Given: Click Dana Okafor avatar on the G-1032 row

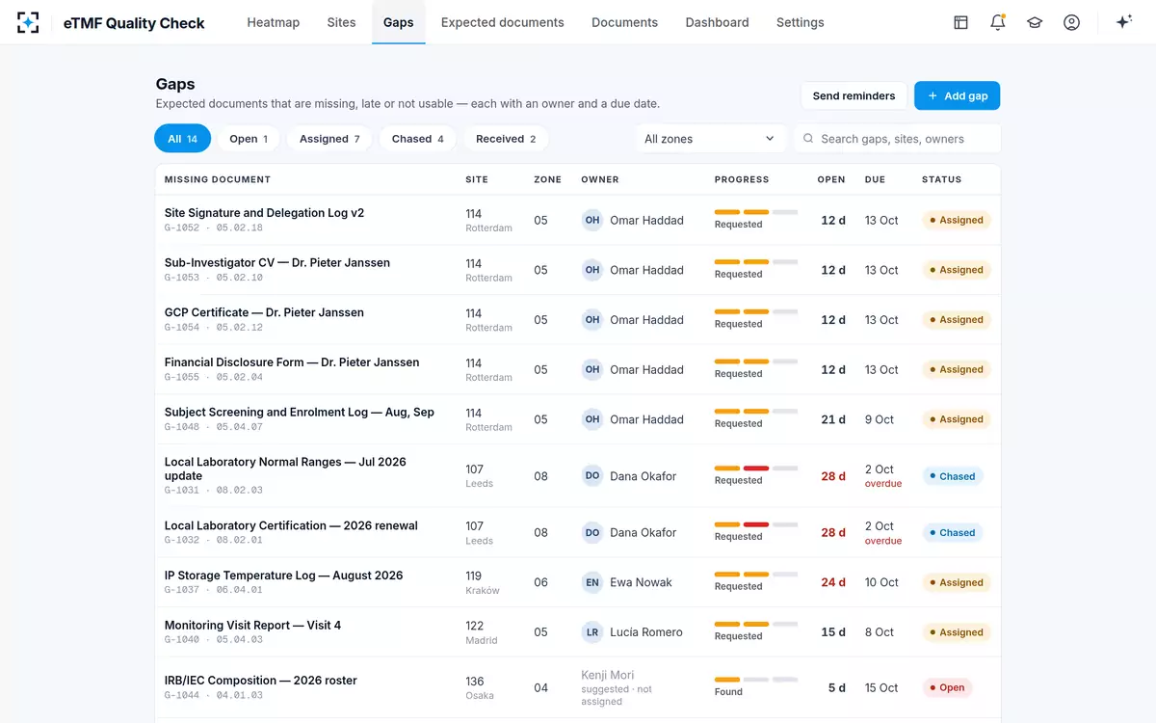Looking at the screenshot, I should click(x=592, y=532).
